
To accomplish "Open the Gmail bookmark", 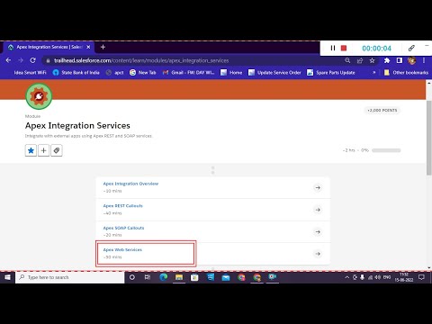I will pos(188,73).
